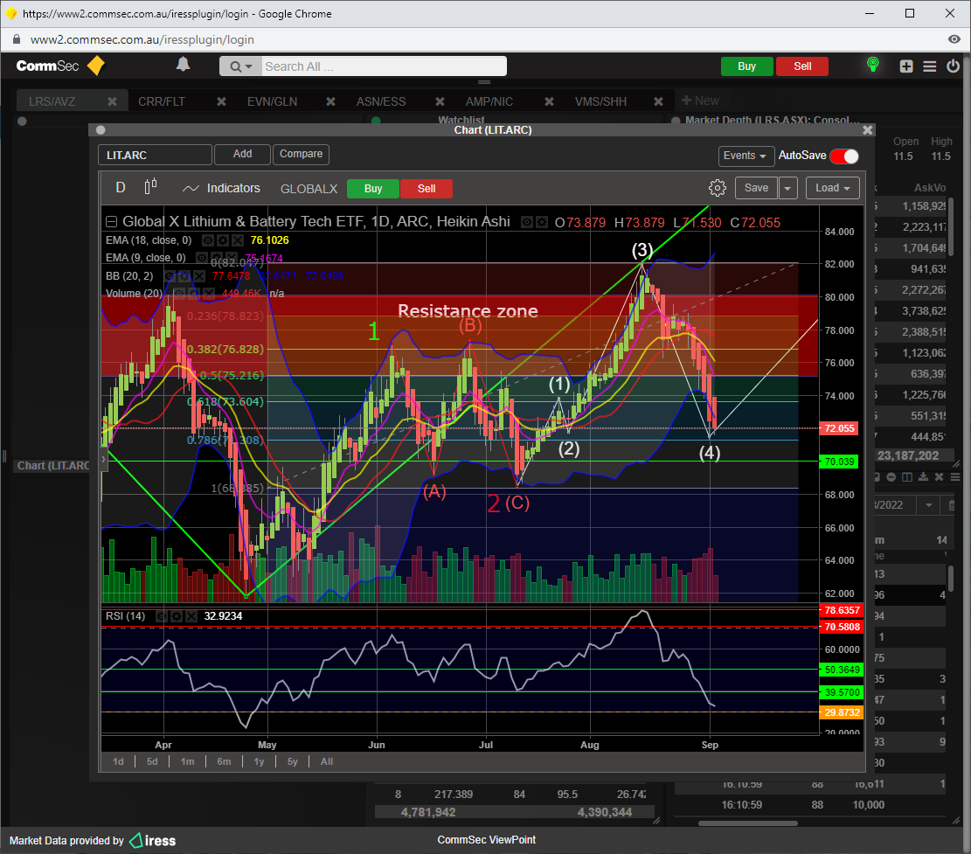
Task: Click the Add button next to symbol
Action: click(x=242, y=154)
